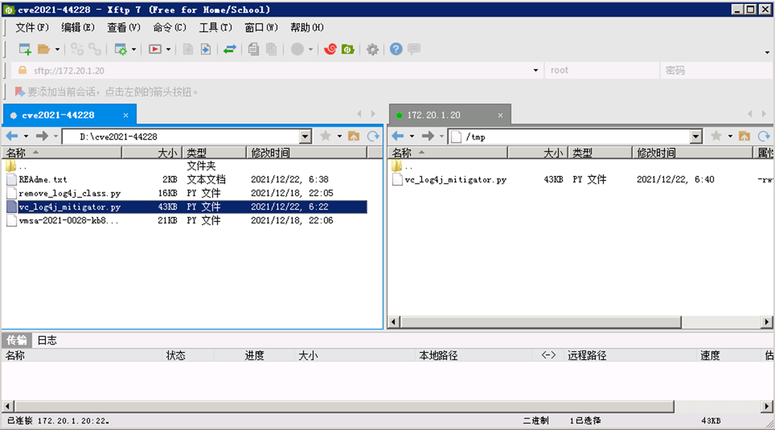Sort remote files by 类型 column
The image size is (775, 430).
pos(600,153)
